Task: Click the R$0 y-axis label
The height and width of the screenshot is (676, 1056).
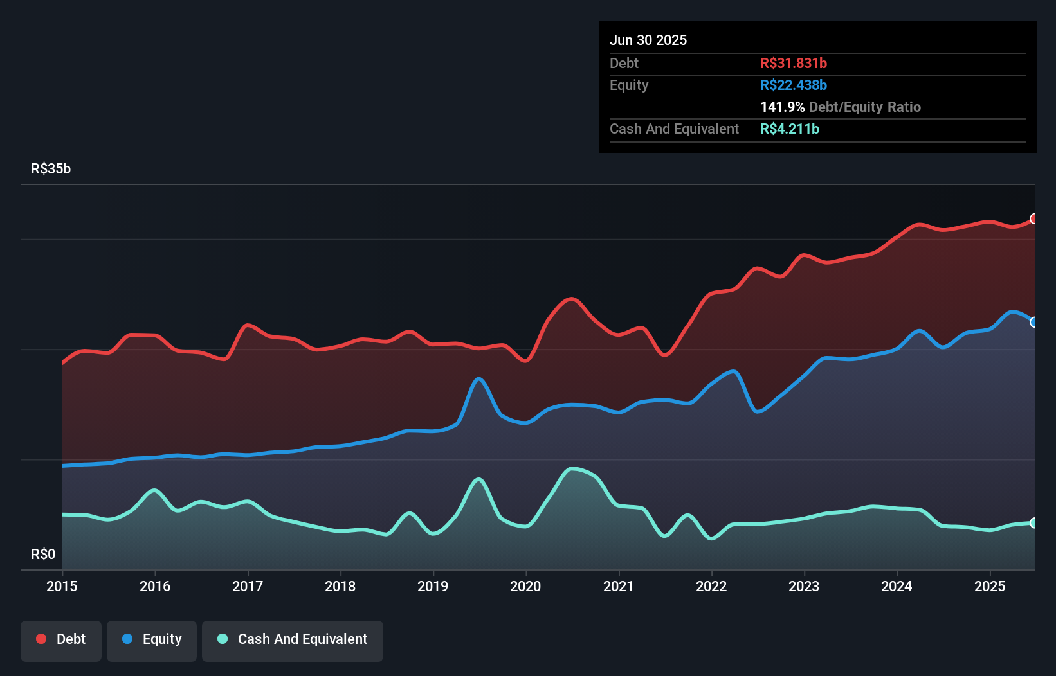Action: pyautogui.click(x=43, y=554)
